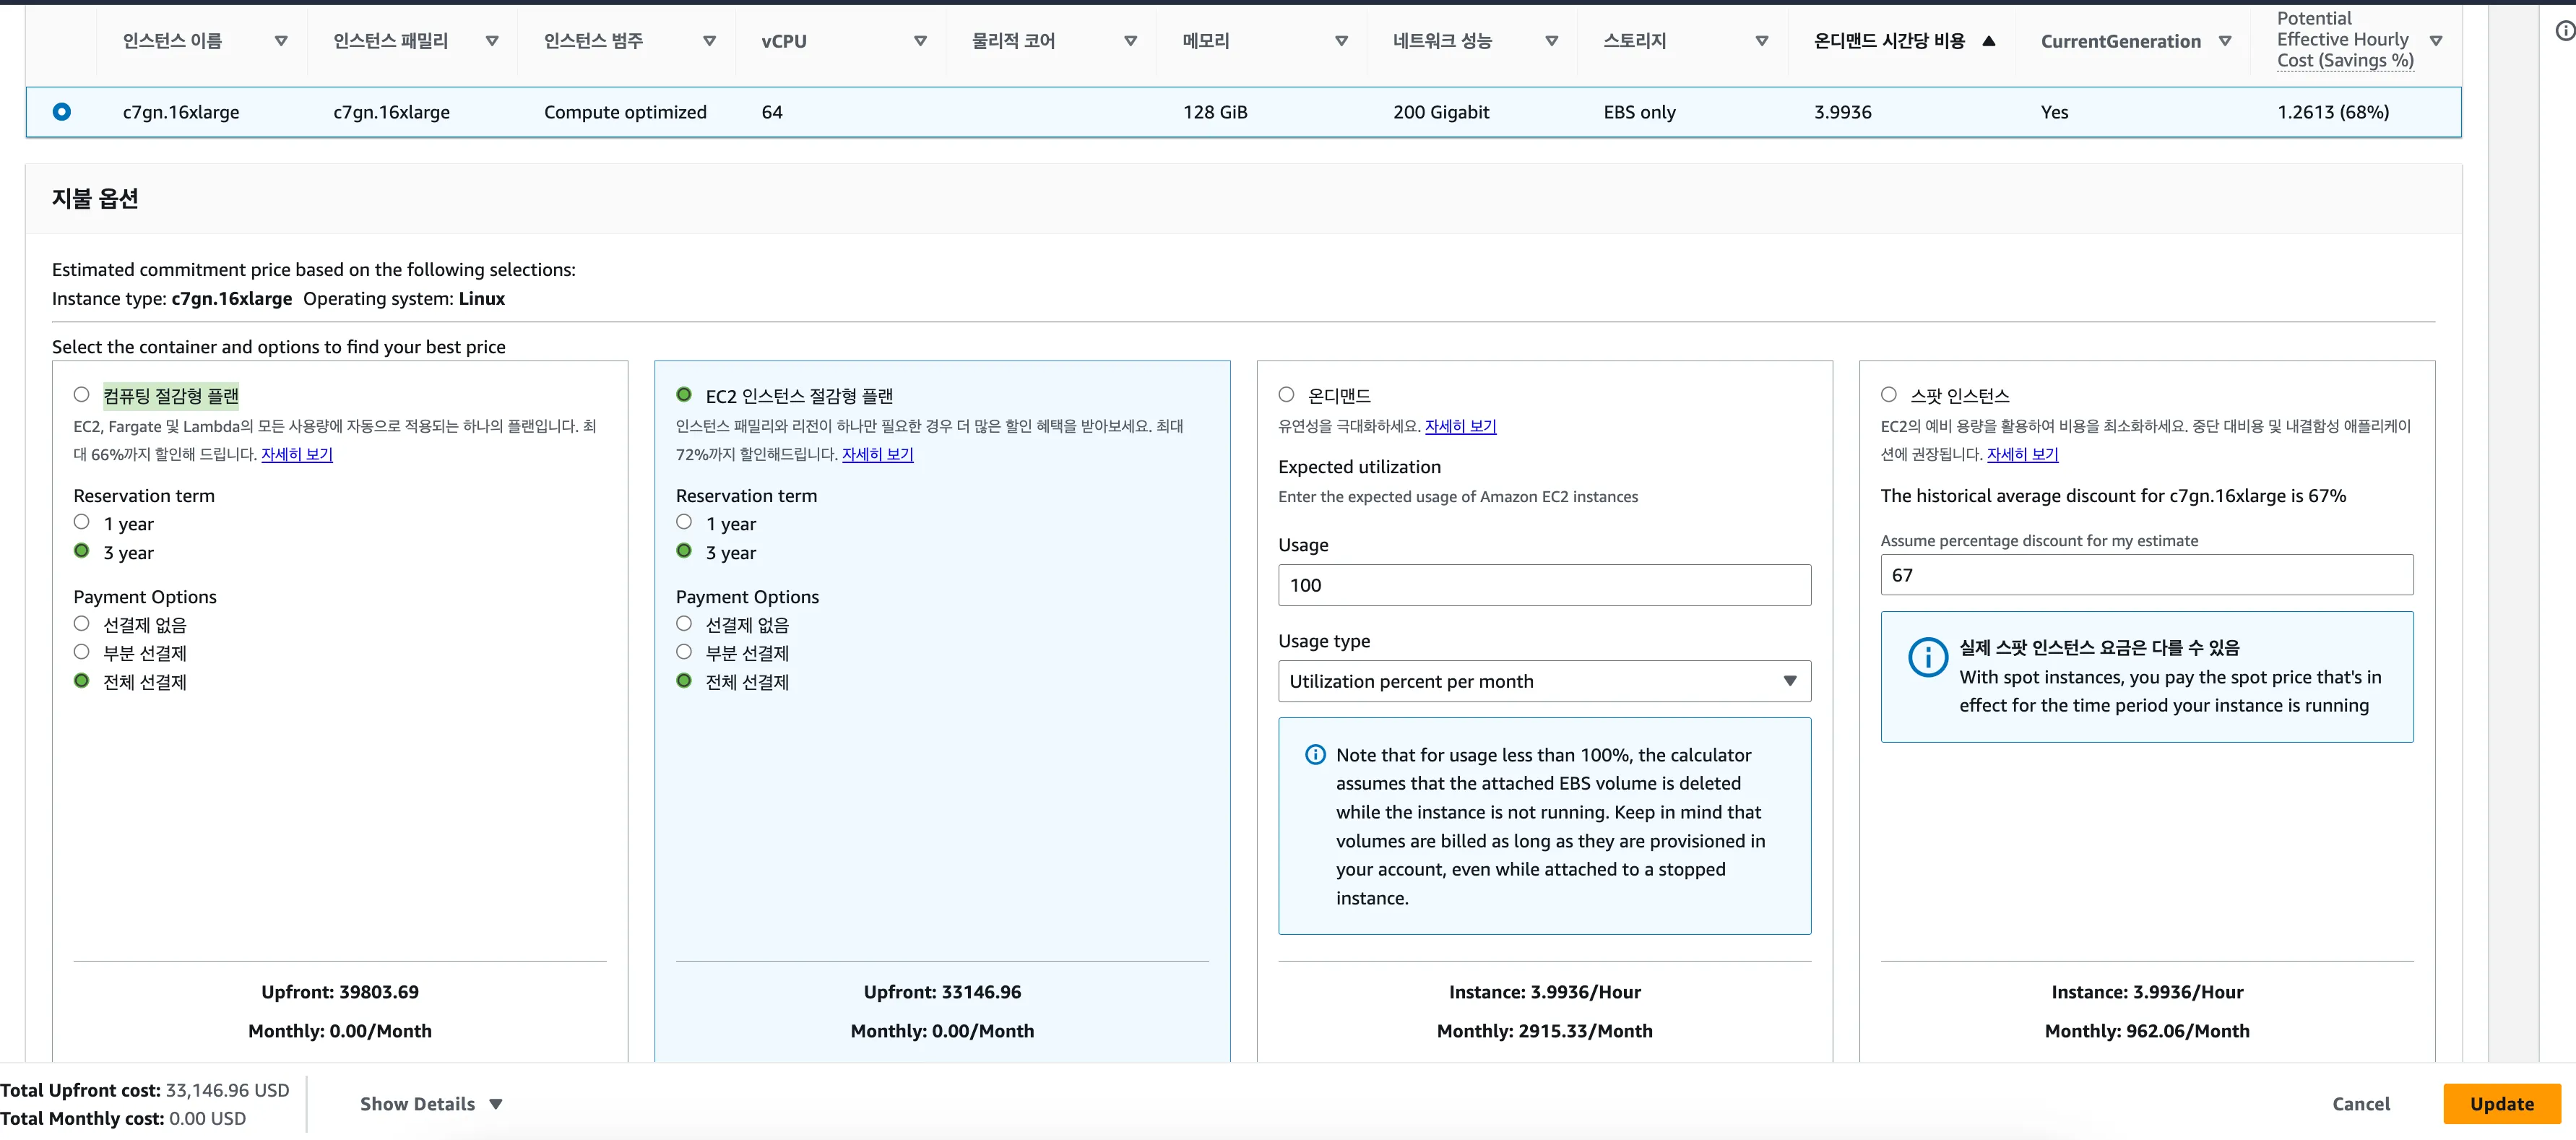Image resolution: width=2576 pixels, height=1140 pixels.
Task: Click info icon in spot price notice
Action: click(1927, 657)
